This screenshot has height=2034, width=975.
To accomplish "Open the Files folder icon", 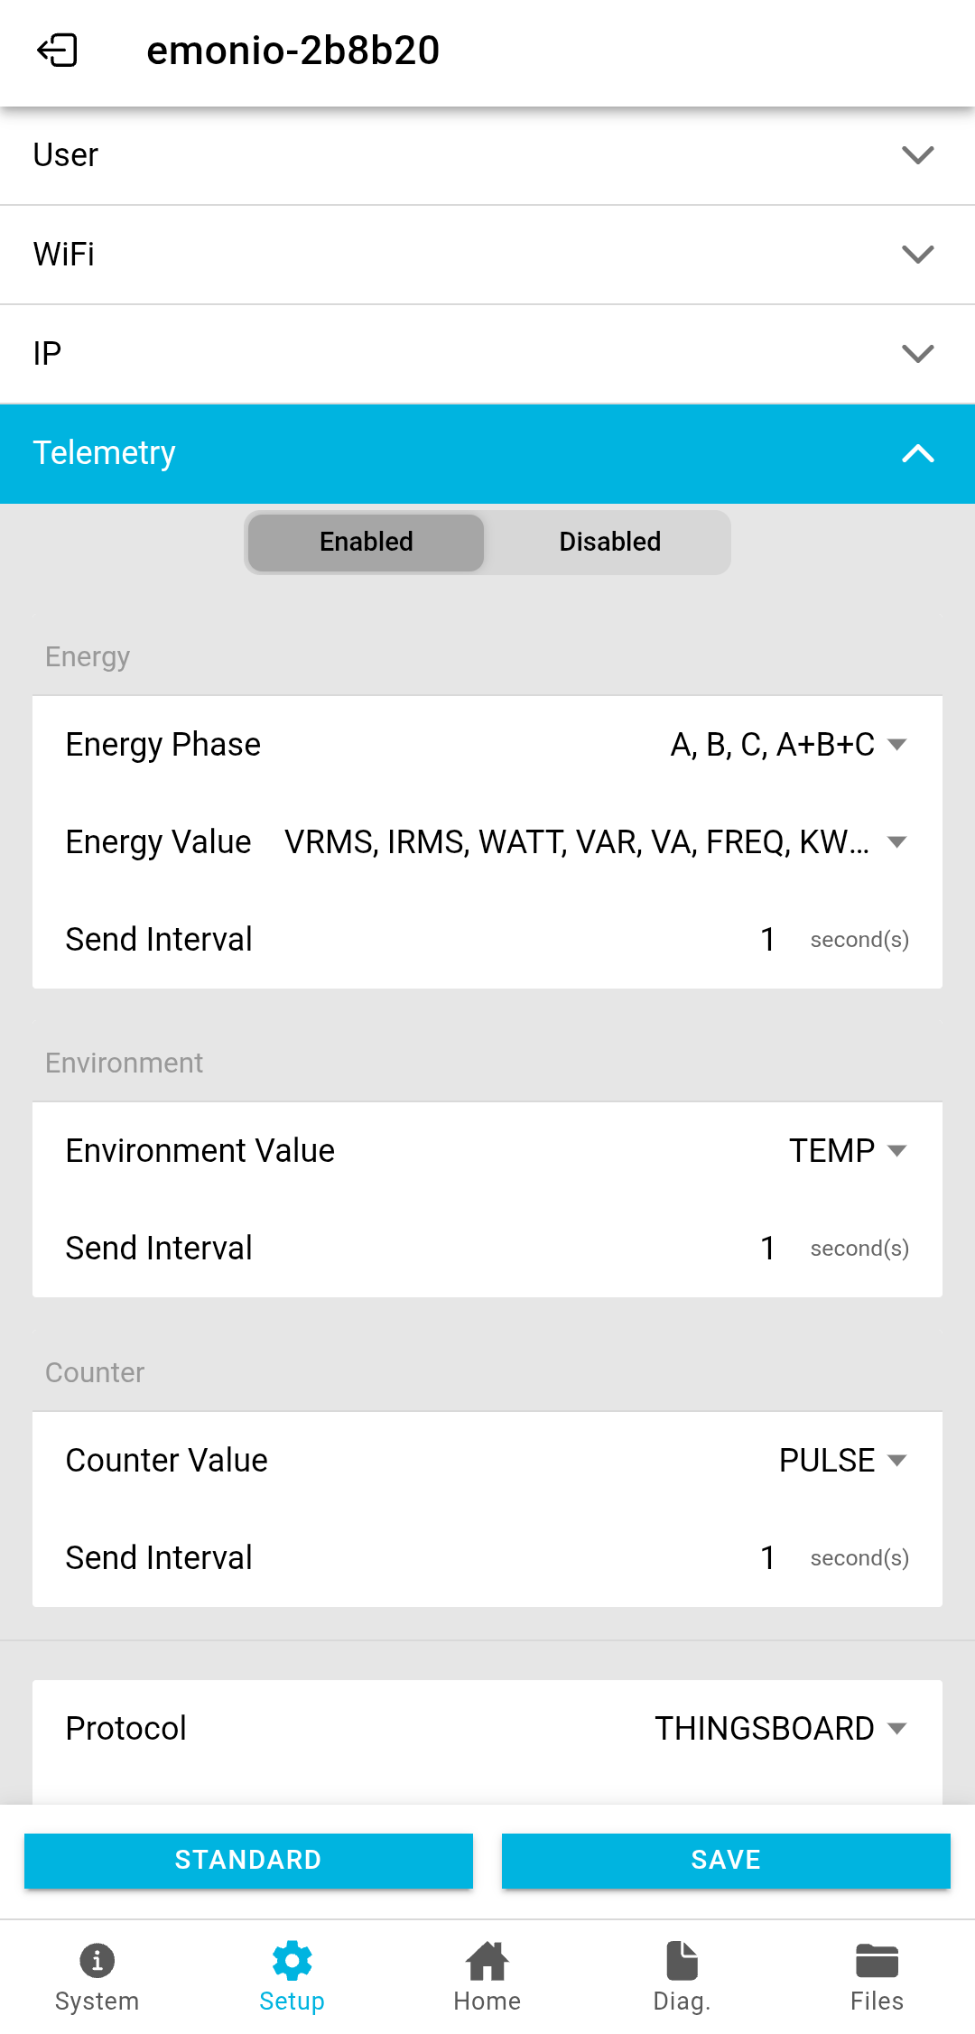I will (x=877, y=1960).
